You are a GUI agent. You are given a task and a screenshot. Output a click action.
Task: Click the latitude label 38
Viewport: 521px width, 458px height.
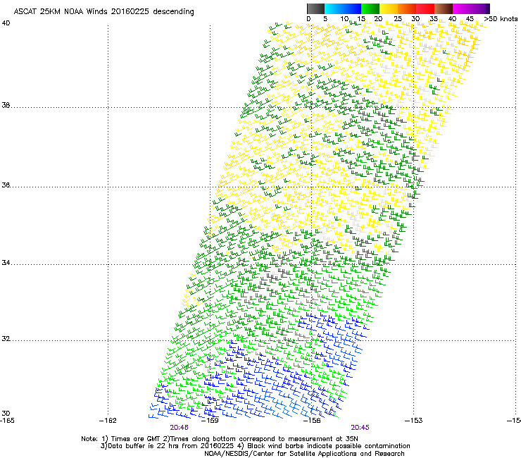pyautogui.click(x=6, y=106)
